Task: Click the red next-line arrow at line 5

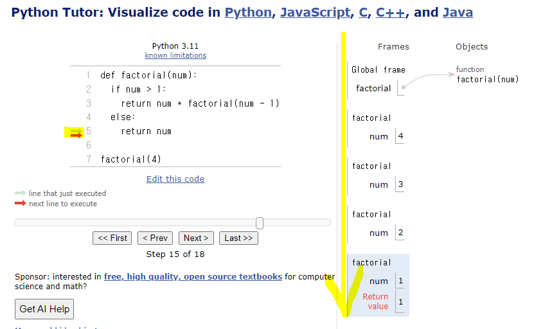Action: [76, 135]
